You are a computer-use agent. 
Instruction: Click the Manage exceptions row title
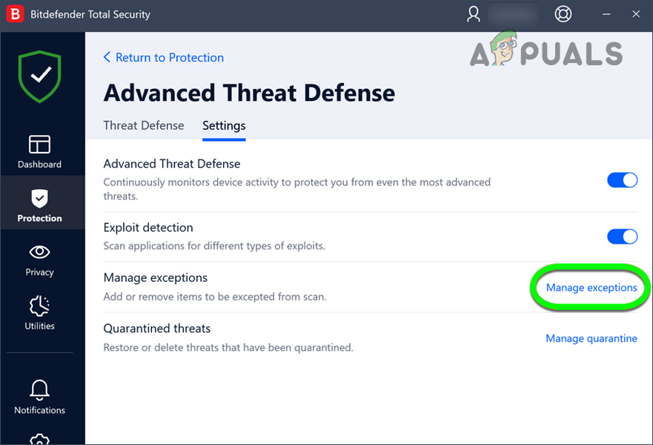click(x=156, y=277)
